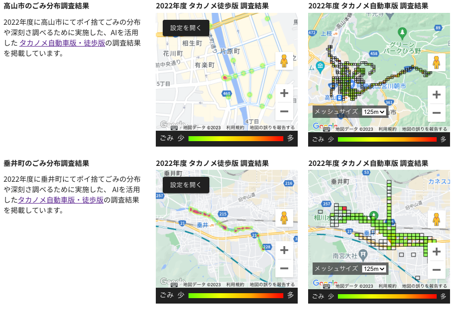Open the タカノメ link in Tarui description
The width and height of the screenshot is (455, 311).
(x=61, y=200)
